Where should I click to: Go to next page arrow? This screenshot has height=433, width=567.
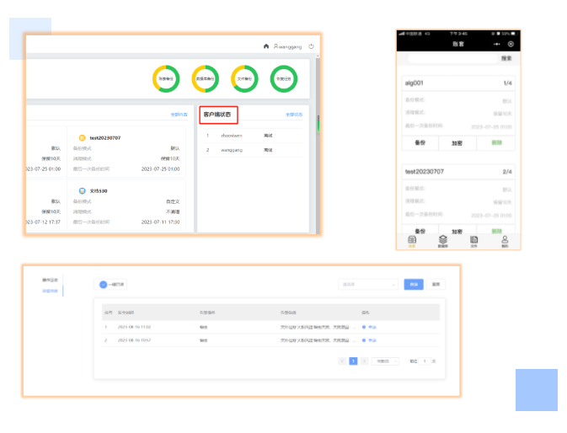click(365, 361)
